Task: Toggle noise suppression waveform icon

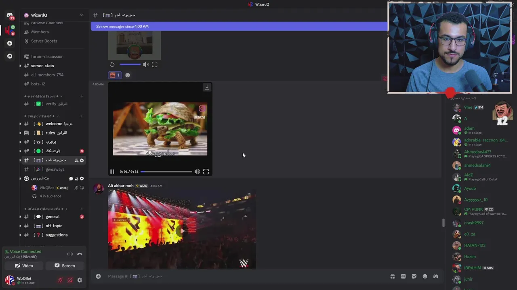Action: coord(70,254)
